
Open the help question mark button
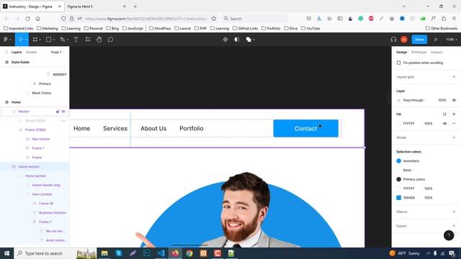[x=449, y=235]
